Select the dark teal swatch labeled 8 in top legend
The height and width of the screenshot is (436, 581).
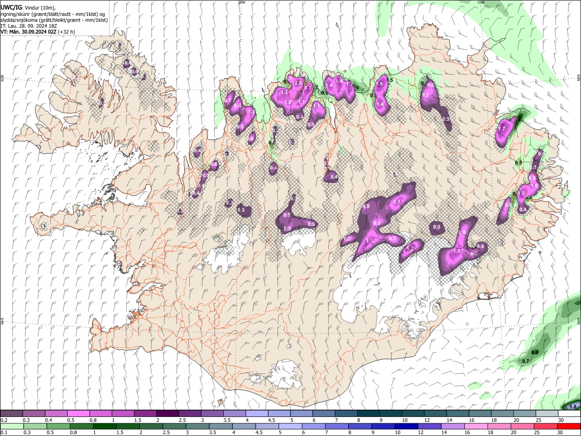coord(368,414)
